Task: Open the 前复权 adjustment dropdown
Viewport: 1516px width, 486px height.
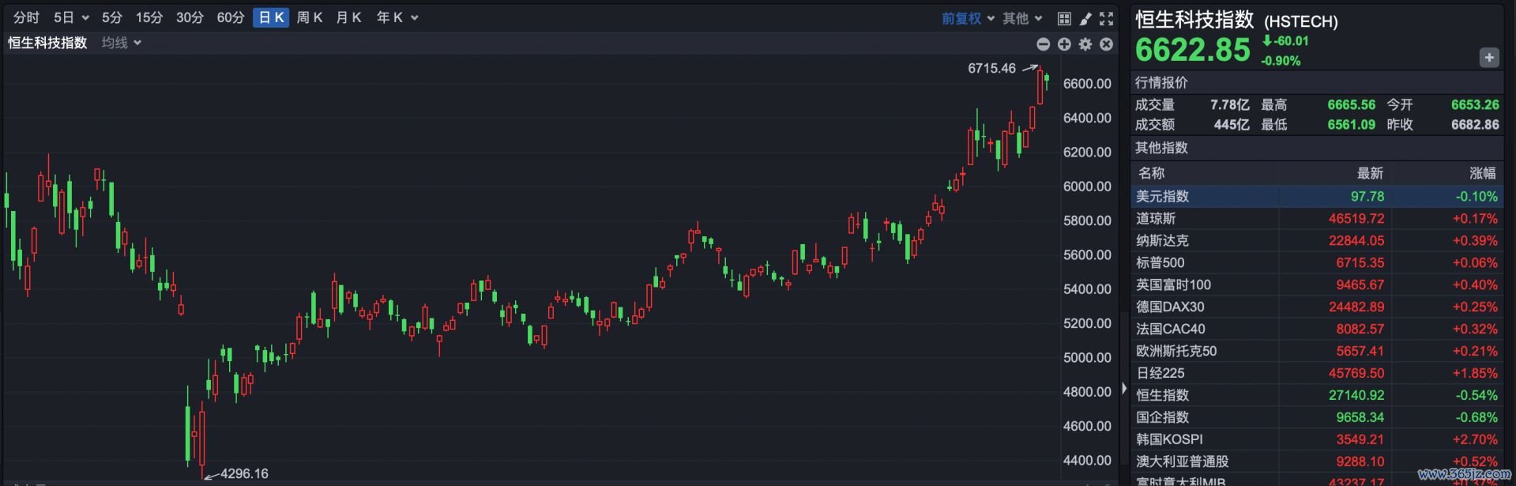Action: click(x=967, y=18)
